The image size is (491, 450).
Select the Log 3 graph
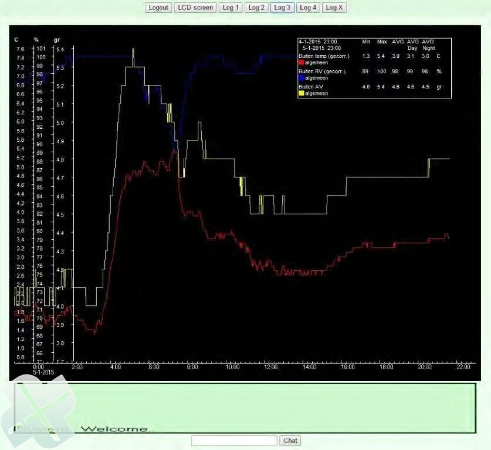pos(282,8)
